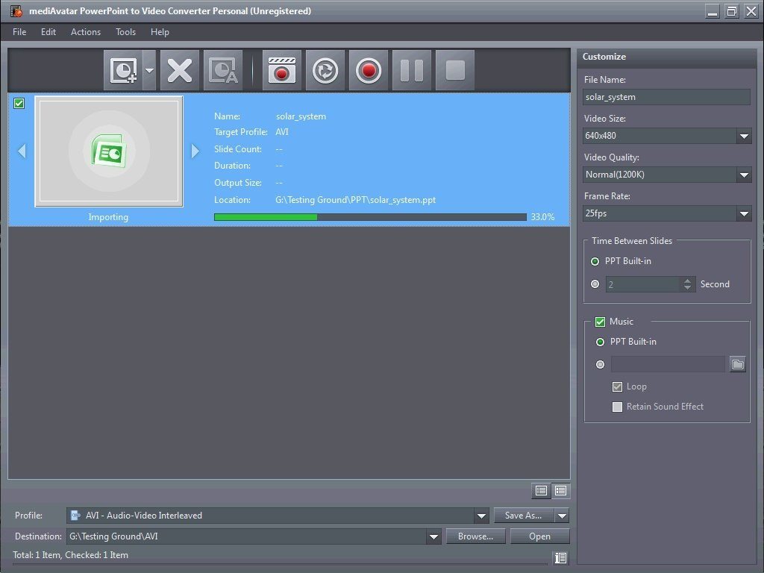
Task: Click the Add PowerPoint file toolbar icon
Action: click(x=123, y=70)
